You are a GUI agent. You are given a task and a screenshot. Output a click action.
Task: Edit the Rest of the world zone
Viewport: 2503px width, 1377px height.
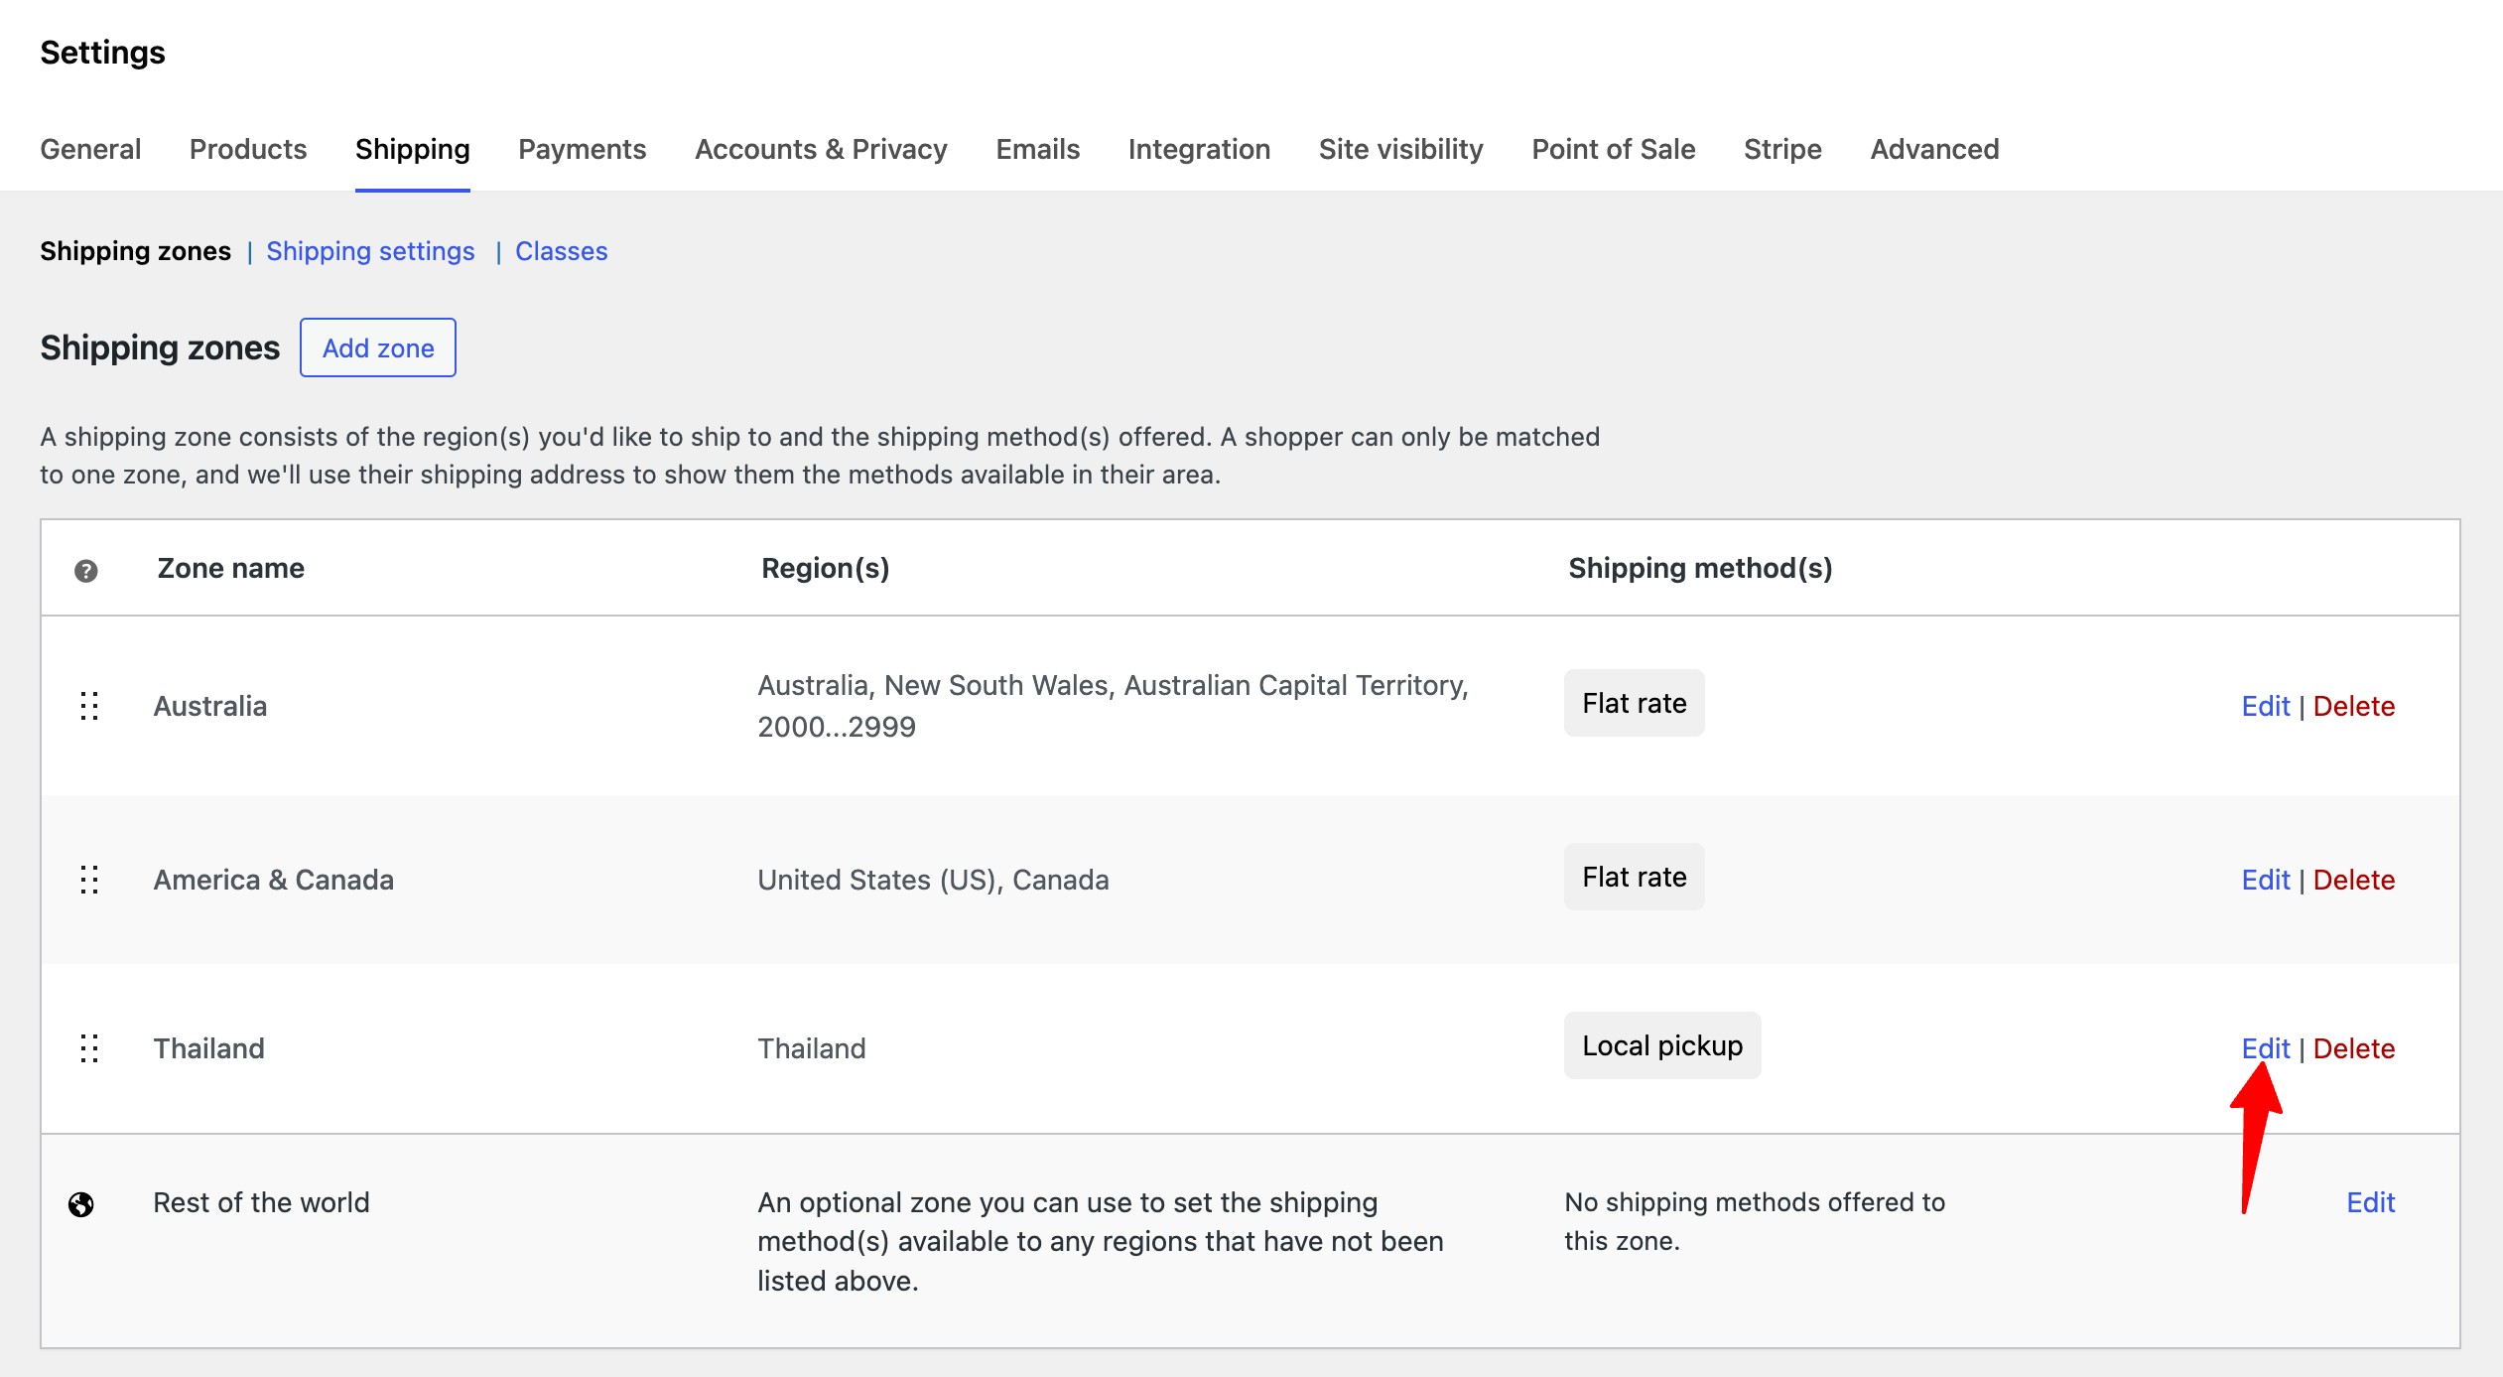coord(2370,1202)
